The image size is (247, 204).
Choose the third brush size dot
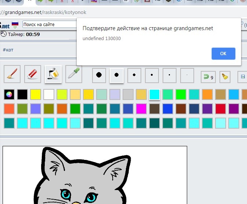click(134, 75)
